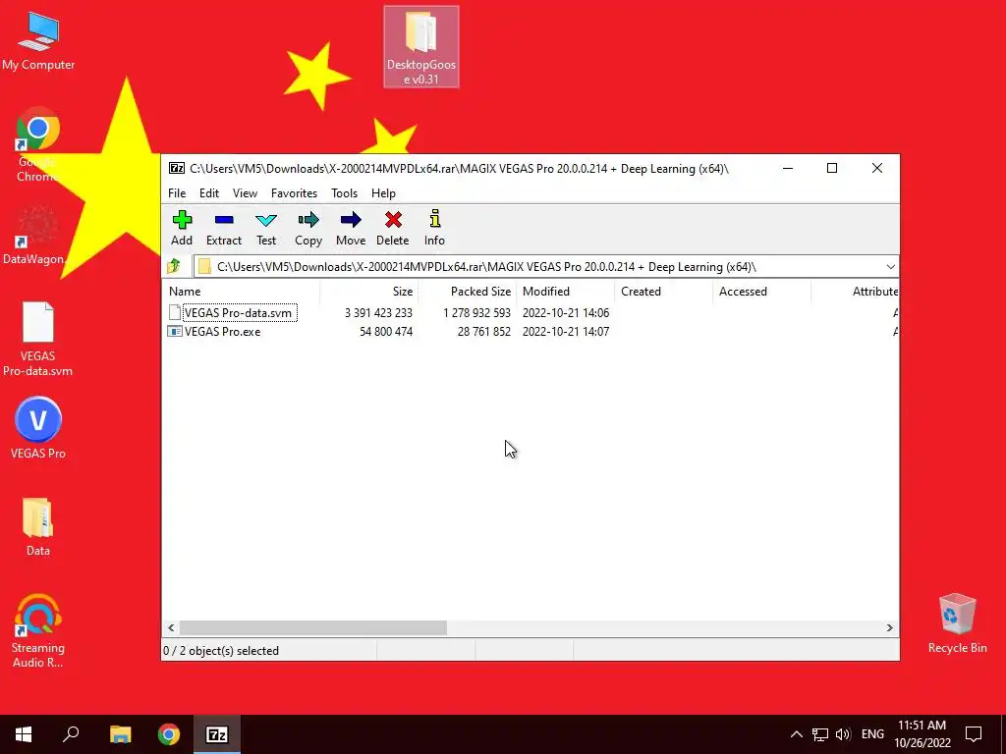Open the File menu
The image size is (1006, 754).
(x=177, y=193)
